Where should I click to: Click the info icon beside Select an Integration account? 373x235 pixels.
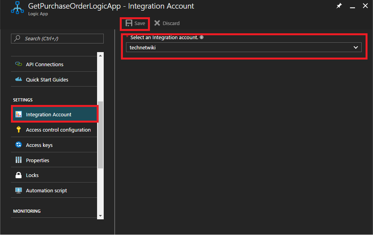pyautogui.click(x=202, y=37)
